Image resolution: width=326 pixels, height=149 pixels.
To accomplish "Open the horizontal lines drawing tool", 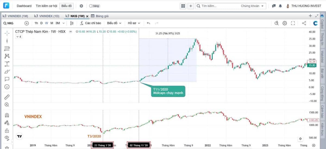I will [x=7, y=48].
